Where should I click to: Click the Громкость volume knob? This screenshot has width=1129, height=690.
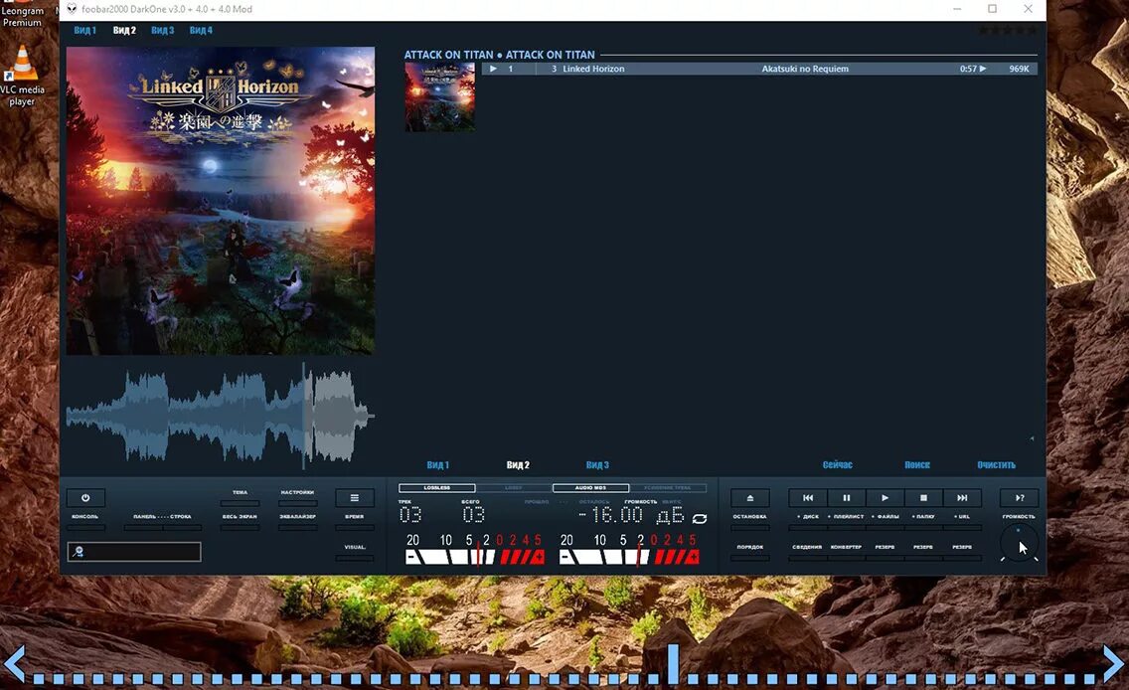(1019, 543)
